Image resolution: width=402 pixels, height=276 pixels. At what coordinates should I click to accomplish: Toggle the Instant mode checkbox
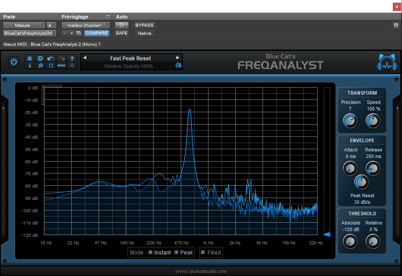150,252
